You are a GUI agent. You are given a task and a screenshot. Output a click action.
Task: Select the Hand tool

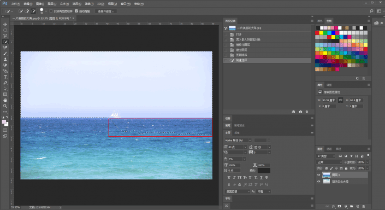tap(5, 100)
